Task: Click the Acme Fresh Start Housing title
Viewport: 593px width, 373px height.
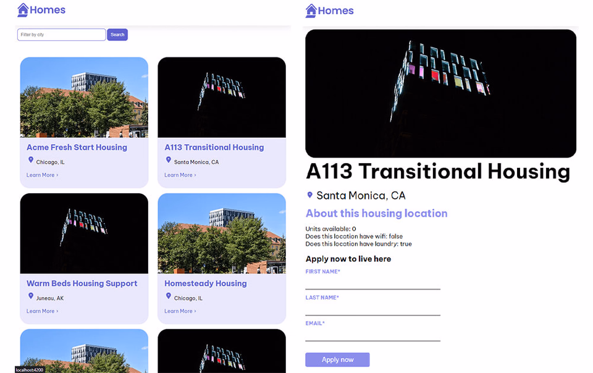Action: (77, 148)
